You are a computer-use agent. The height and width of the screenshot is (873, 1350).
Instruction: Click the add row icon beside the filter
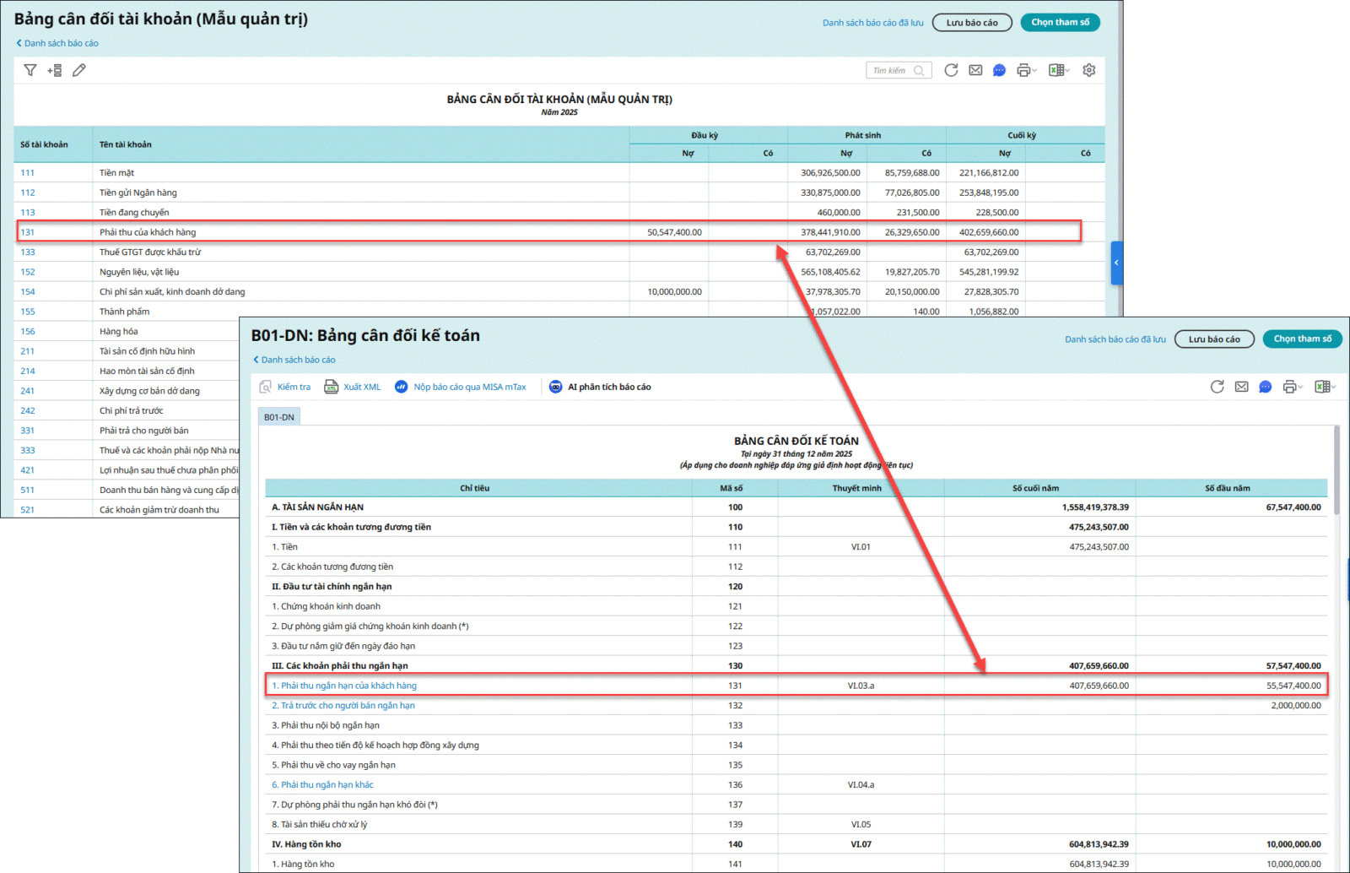point(55,70)
